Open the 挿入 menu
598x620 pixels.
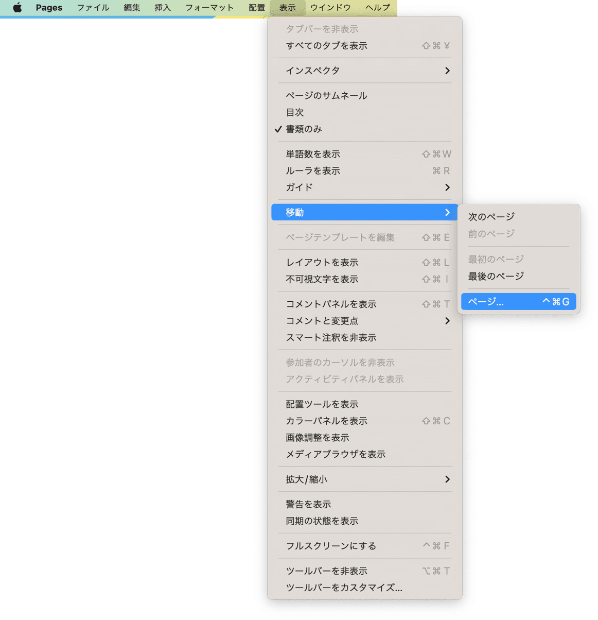coord(163,8)
